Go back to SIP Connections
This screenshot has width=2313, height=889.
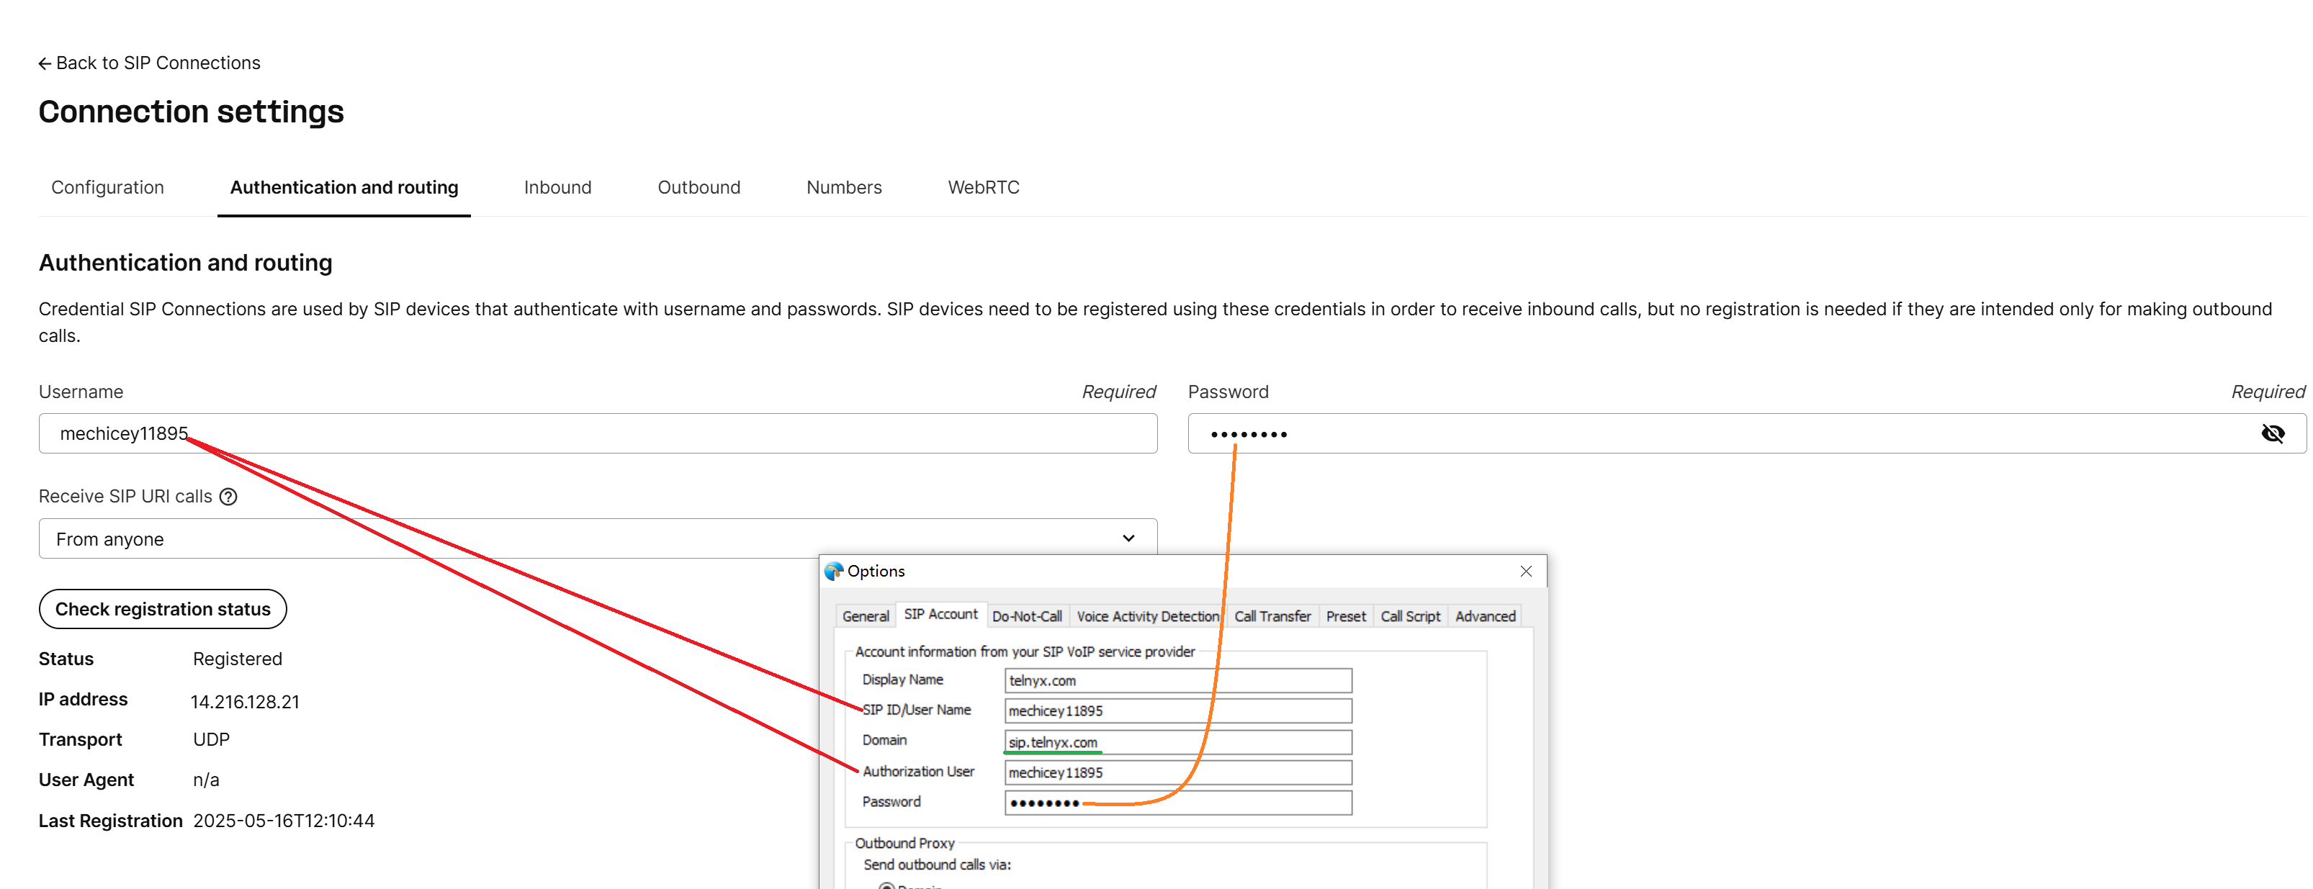(149, 63)
